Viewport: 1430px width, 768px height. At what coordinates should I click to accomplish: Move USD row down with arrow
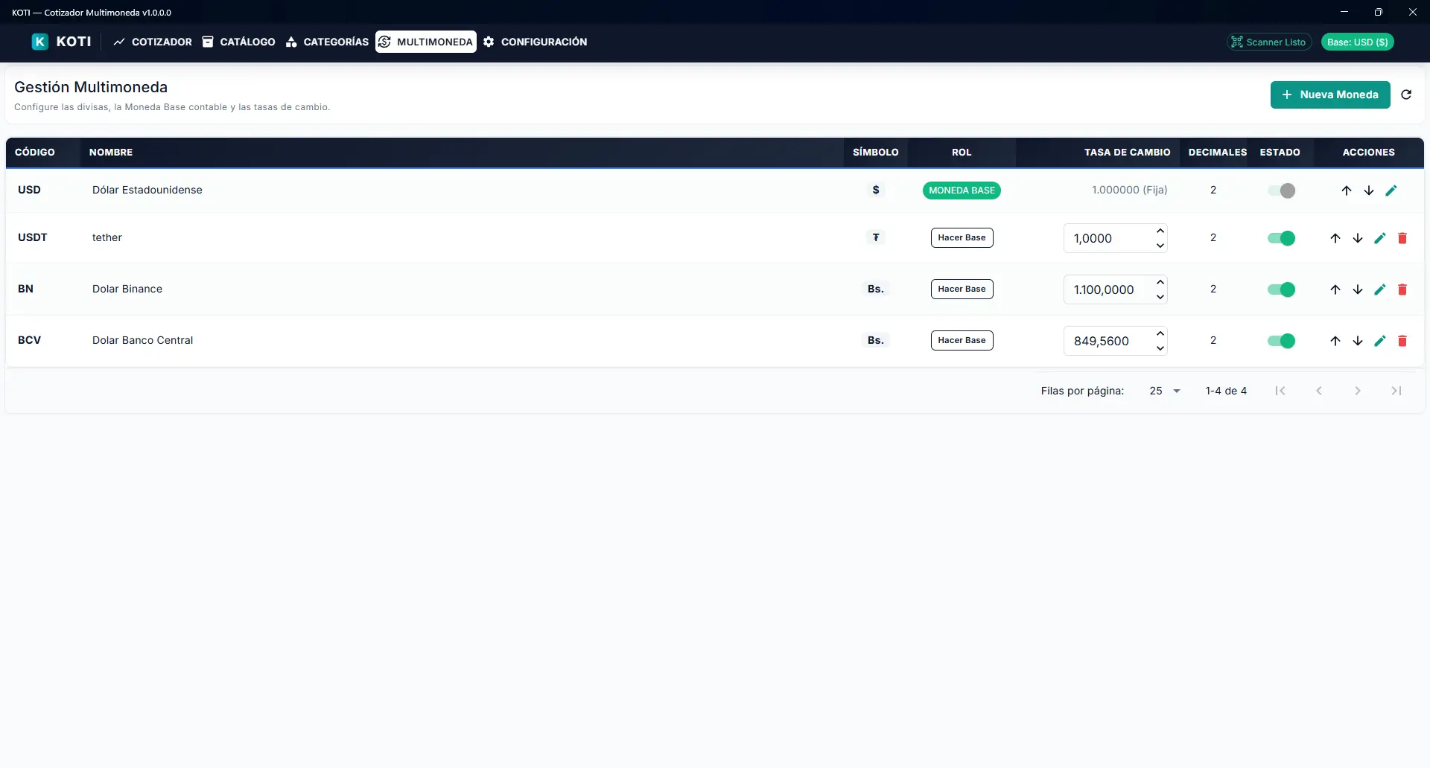(1369, 191)
